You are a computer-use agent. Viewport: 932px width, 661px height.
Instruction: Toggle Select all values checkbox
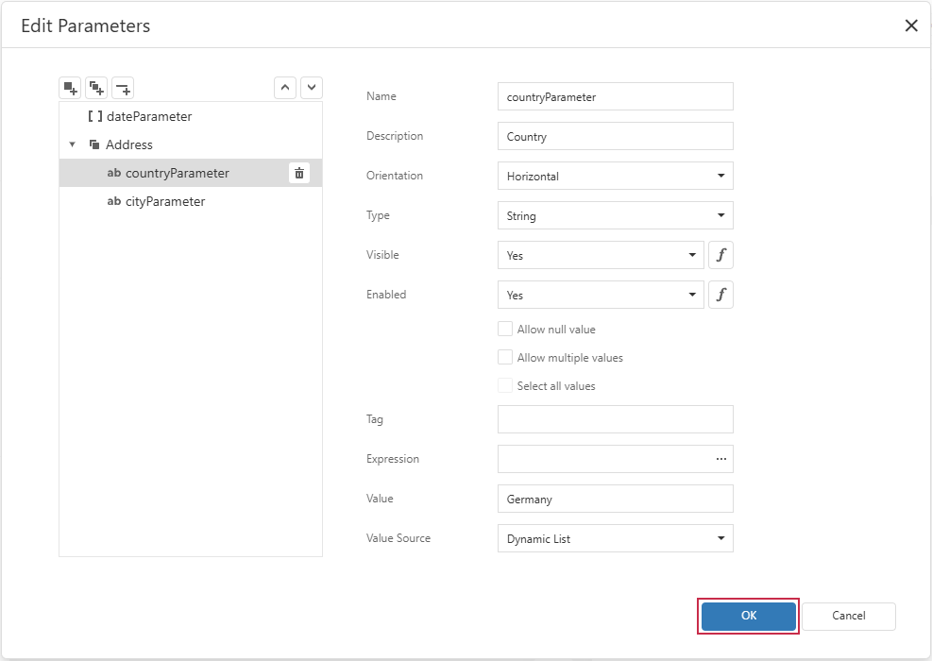point(504,386)
